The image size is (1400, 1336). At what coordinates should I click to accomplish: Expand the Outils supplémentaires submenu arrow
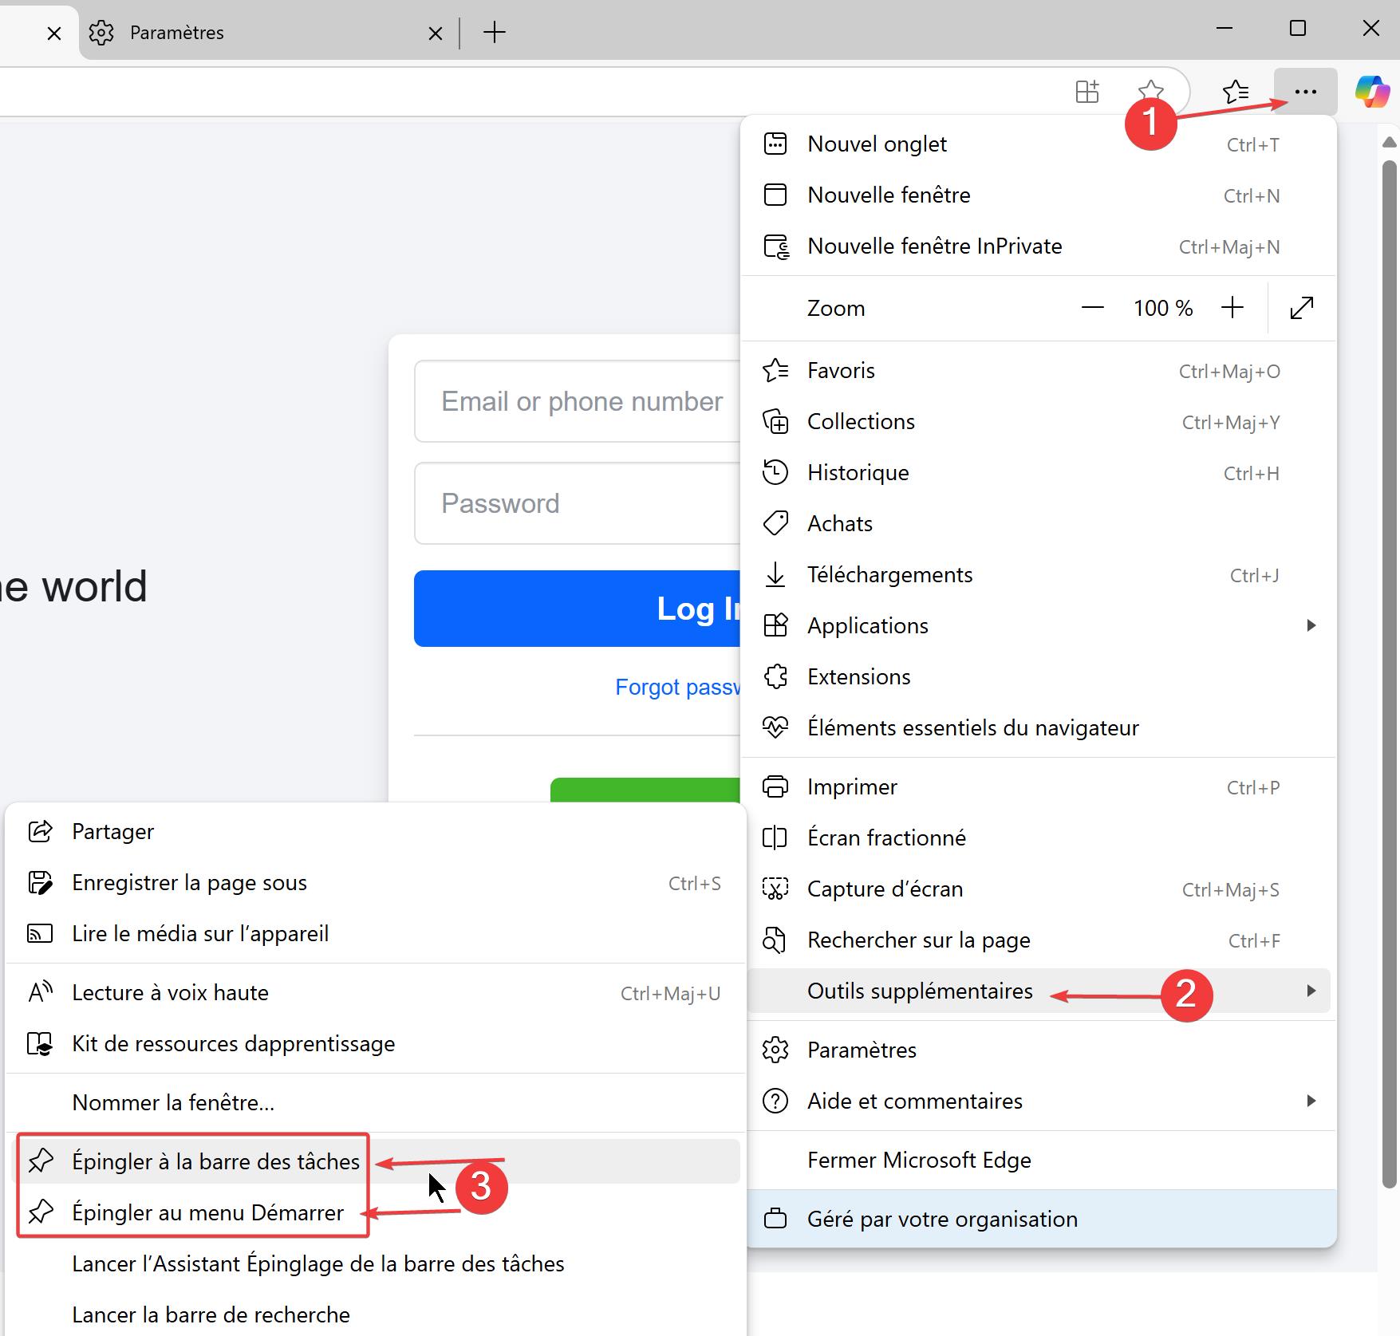(1311, 991)
